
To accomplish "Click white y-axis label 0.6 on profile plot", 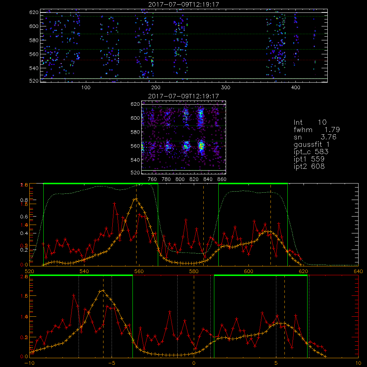I will pyautogui.click(x=24, y=217).
